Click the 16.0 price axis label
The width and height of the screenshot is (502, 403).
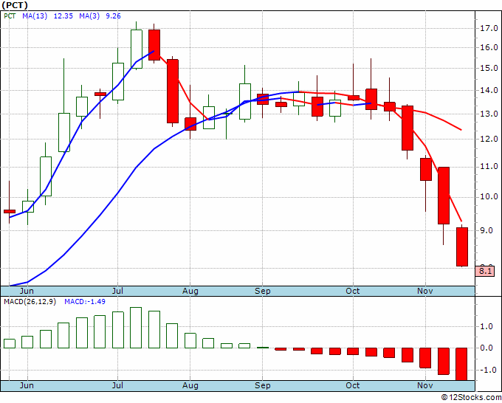click(489, 47)
